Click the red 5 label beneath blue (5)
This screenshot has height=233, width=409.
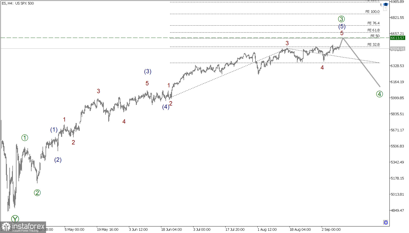point(342,33)
